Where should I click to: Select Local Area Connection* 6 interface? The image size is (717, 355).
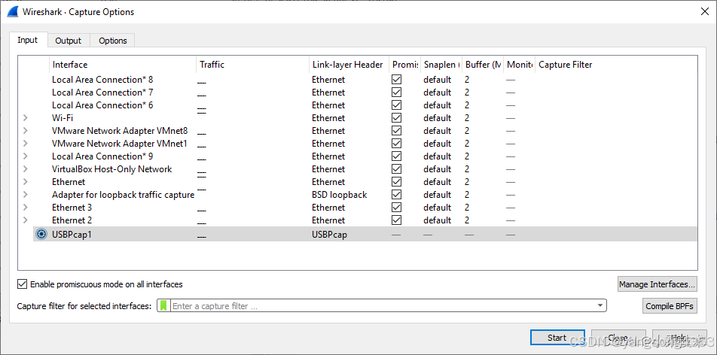pyautogui.click(x=102, y=105)
